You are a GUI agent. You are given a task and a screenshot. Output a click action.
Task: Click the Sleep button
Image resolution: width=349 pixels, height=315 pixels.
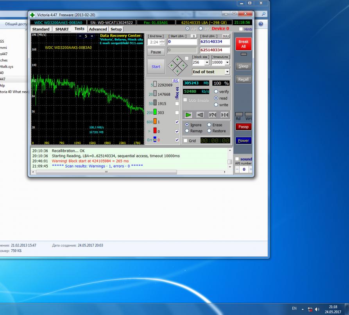[x=243, y=66]
